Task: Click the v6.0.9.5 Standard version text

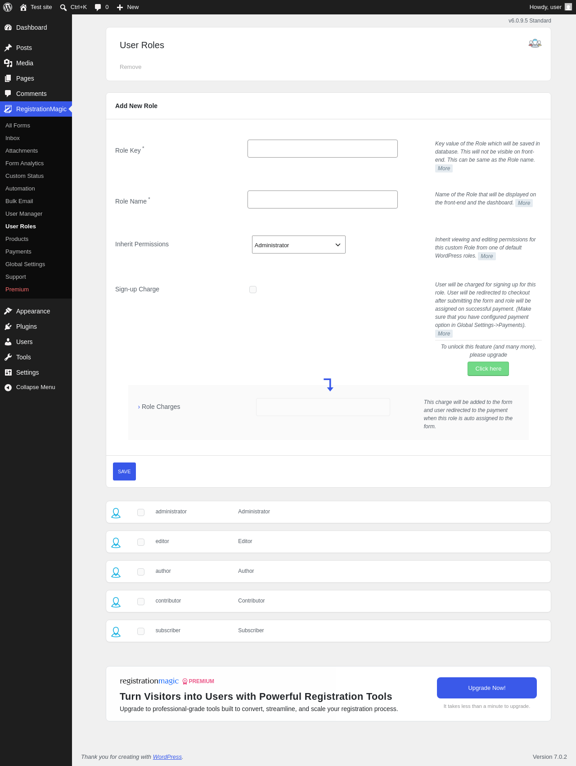Action: (530, 21)
